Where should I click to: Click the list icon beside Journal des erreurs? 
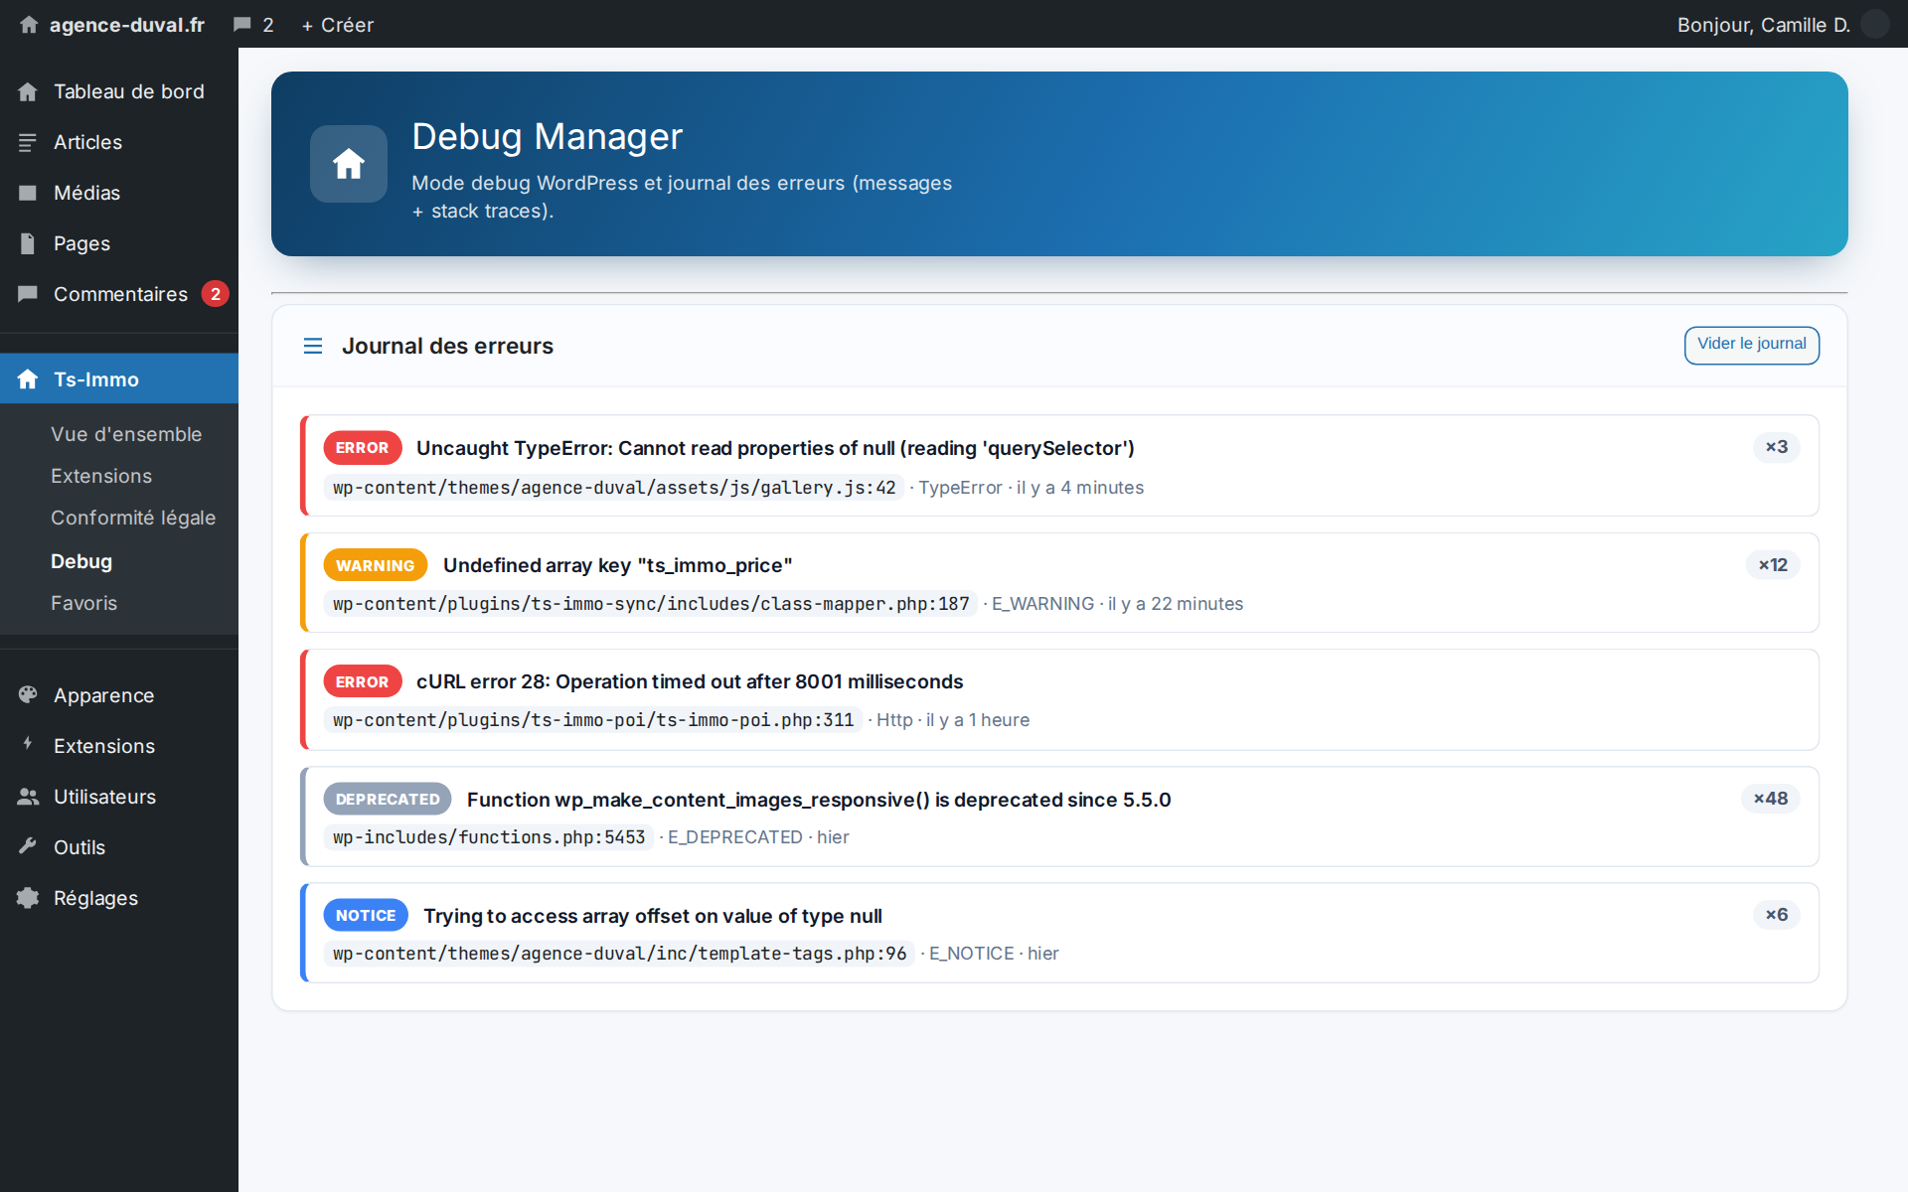tap(313, 346)
